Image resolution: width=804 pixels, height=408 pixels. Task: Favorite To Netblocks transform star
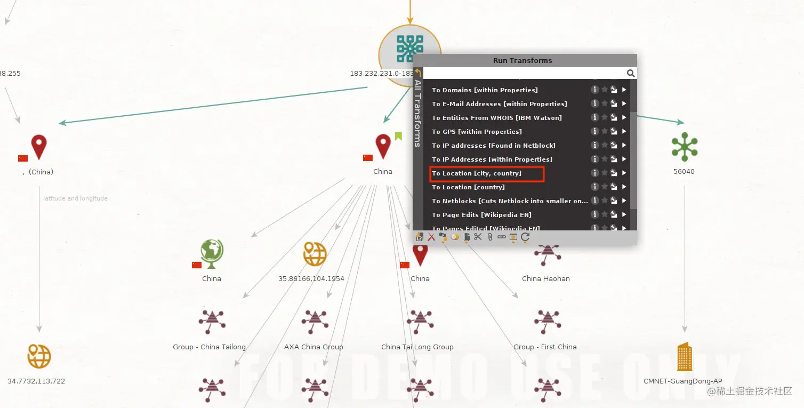pos(605,201)
